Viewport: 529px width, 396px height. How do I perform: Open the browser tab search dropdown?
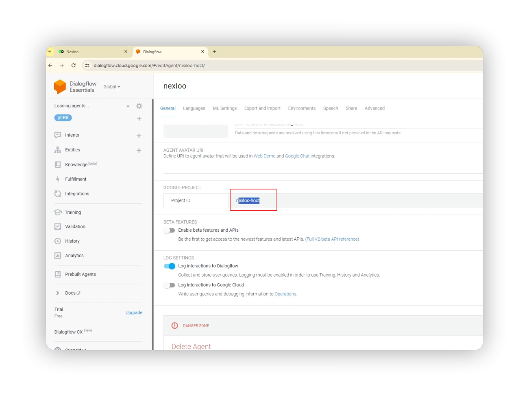click(50, 52)
